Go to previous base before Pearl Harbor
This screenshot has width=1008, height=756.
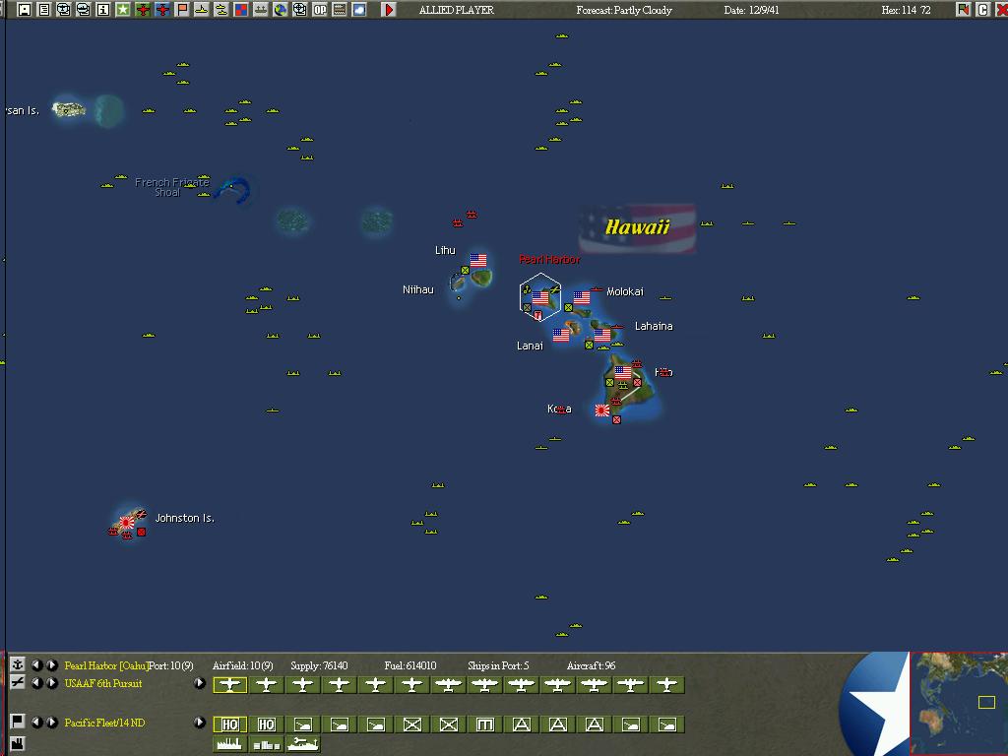pyautogui.click(x=36, y=665)
